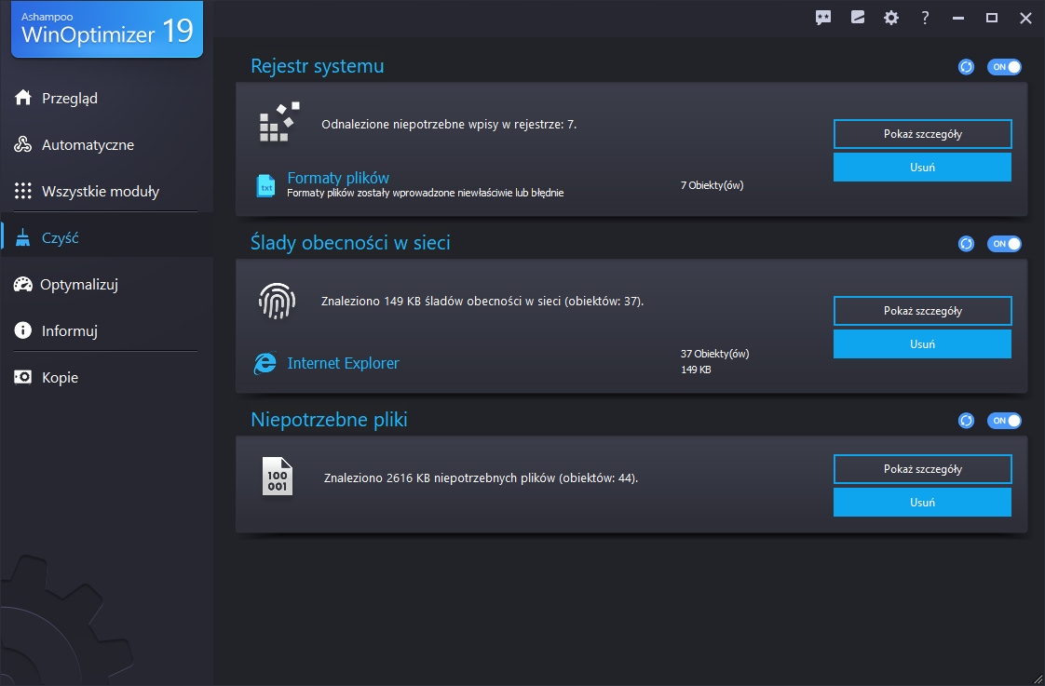Click the speedometer icon for Optymalizuj
The image size is (1045, 686).
pyautogui.click(x=22, y=285)
